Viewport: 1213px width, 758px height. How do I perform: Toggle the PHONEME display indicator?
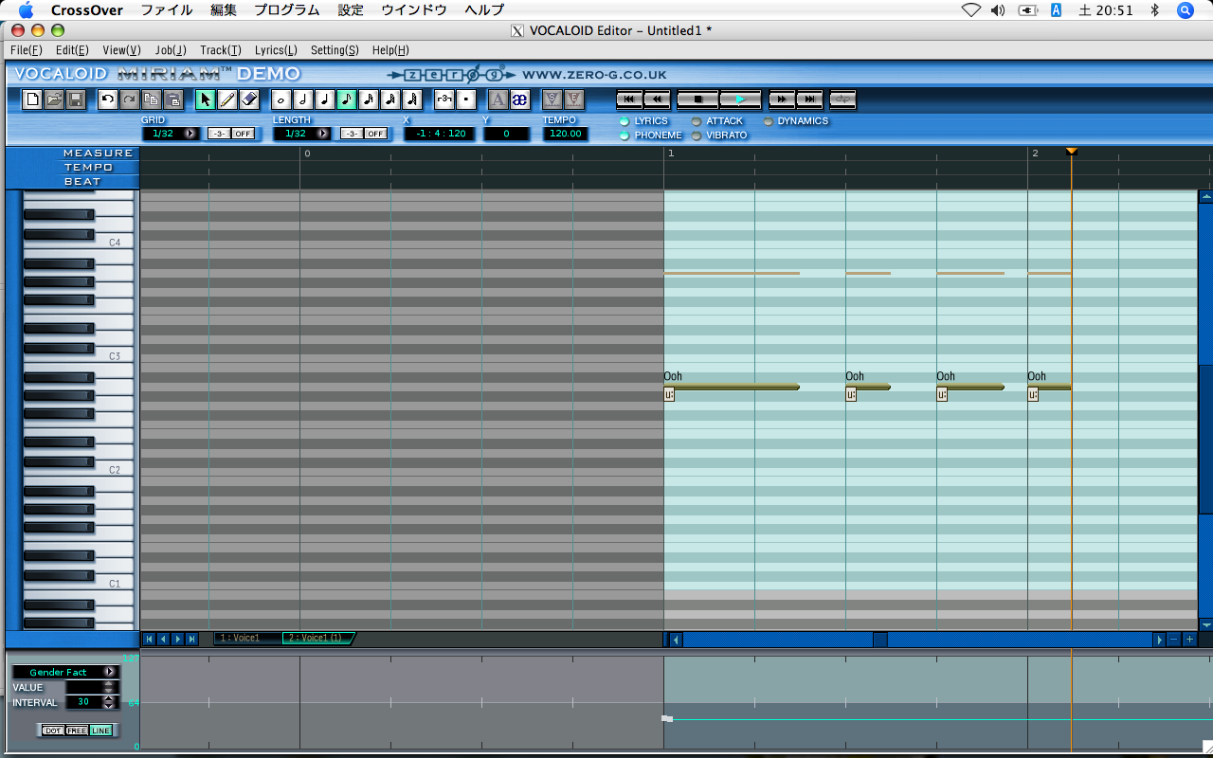coord(624,135)
